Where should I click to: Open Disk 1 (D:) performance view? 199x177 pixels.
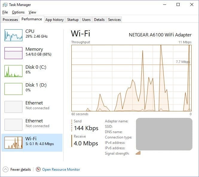coord(32,87)
